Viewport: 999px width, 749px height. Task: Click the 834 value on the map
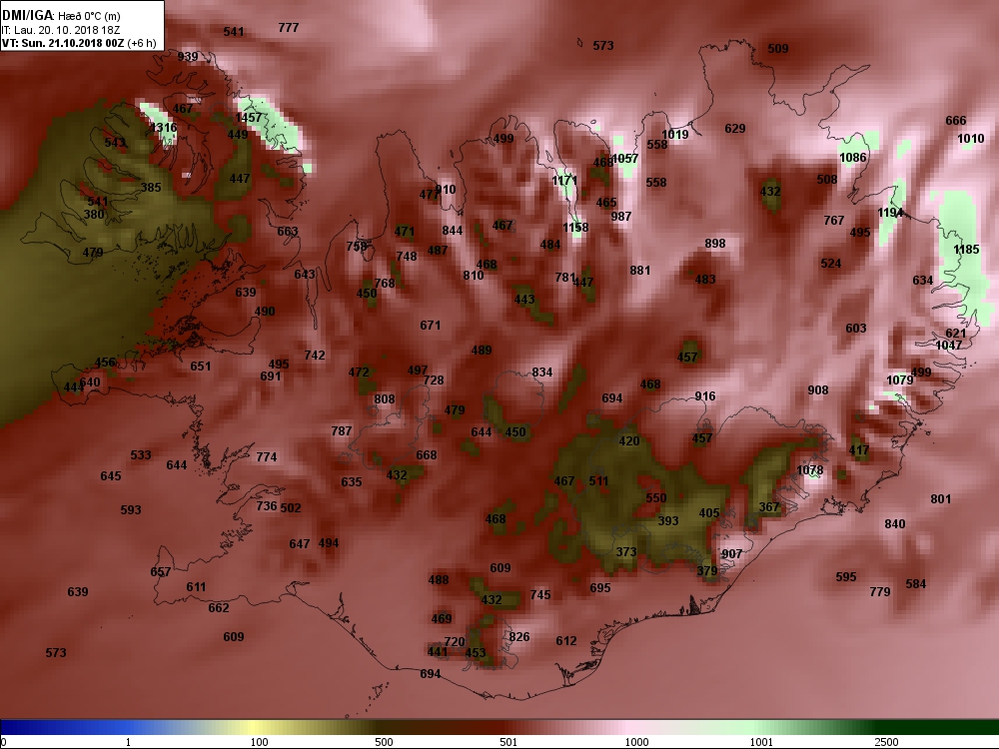click(x=542, y=373)
